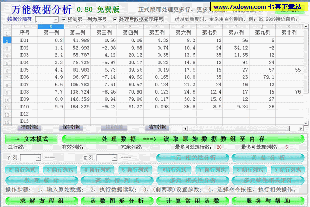The image size is (310, 207).
Task: Open the 数据分隔符 dropdown
Action: [x=56, y=19]
